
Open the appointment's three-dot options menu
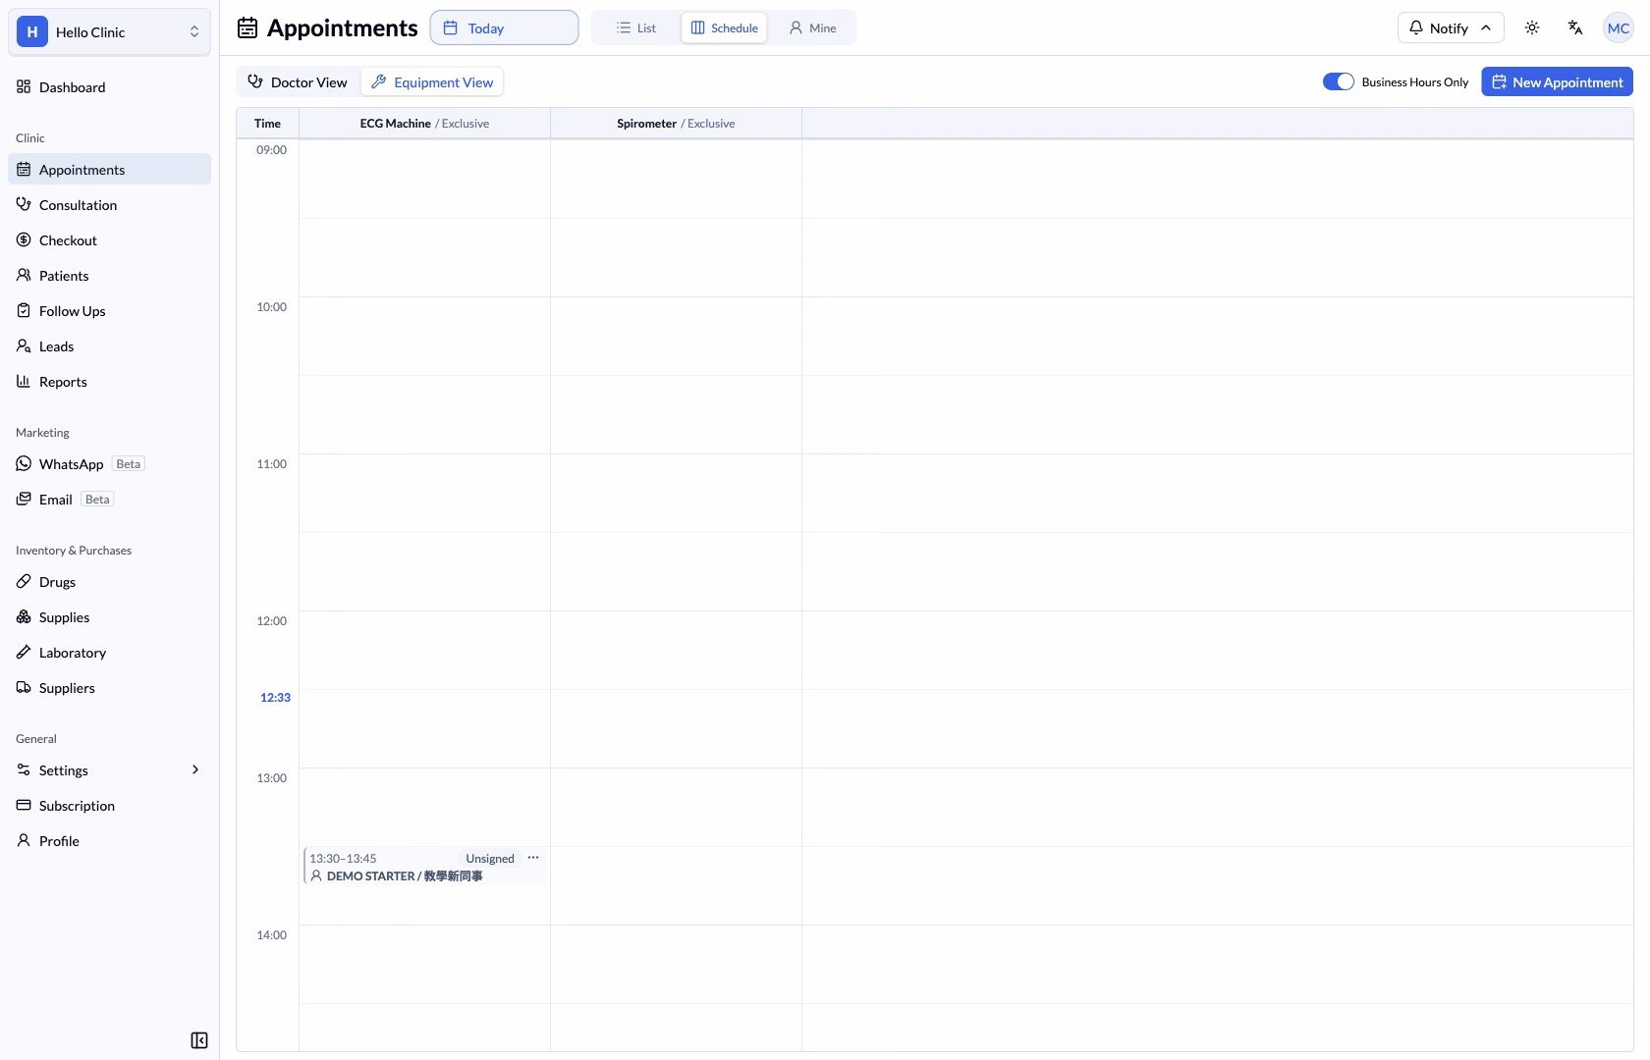(x=533, y=858)
